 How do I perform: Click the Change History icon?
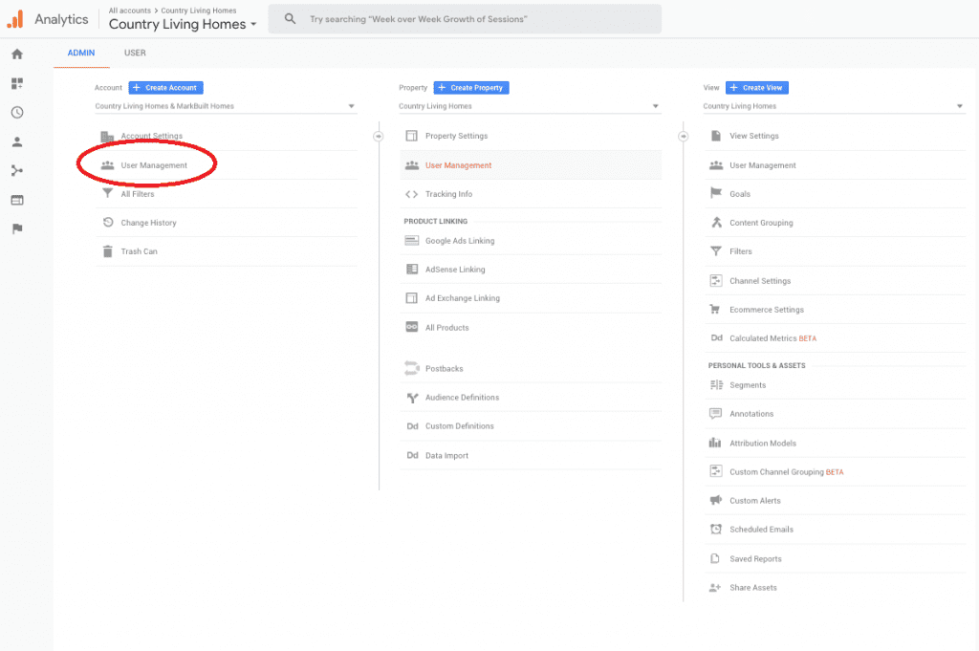coord(107,222)
